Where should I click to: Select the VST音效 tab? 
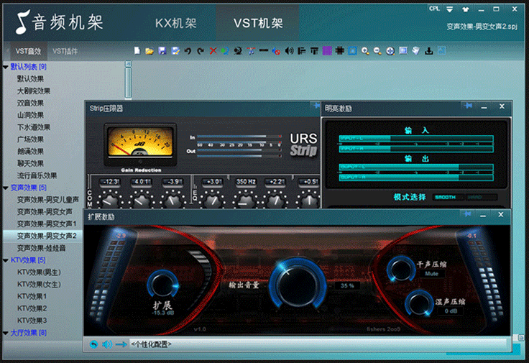(28, 51)
